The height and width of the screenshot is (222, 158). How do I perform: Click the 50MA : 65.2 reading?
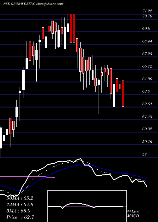[20, 198]
